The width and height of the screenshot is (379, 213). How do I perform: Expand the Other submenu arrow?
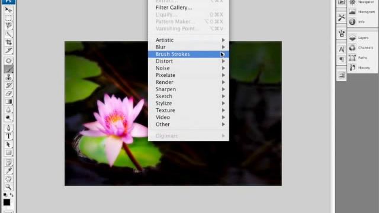pyautogui.click(x=223, y=124)
